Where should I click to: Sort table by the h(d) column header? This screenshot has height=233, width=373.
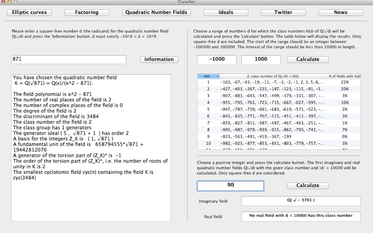coord(208,76)
